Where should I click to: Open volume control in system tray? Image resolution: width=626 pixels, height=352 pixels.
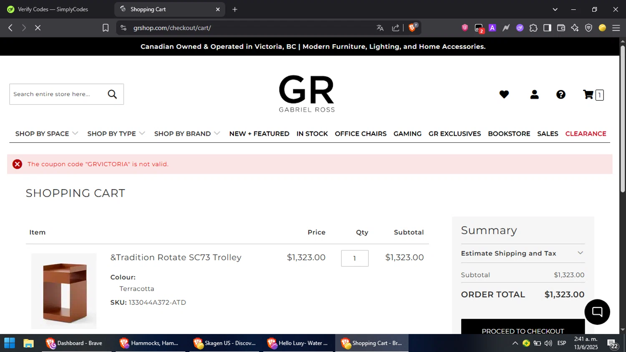coord(548,343)
